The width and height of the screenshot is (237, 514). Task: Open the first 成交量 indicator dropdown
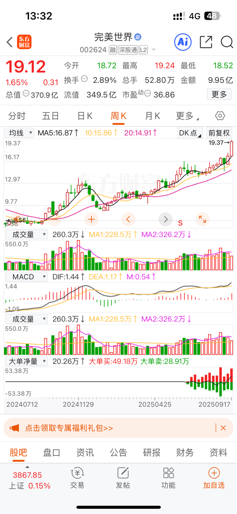point(27,235)
